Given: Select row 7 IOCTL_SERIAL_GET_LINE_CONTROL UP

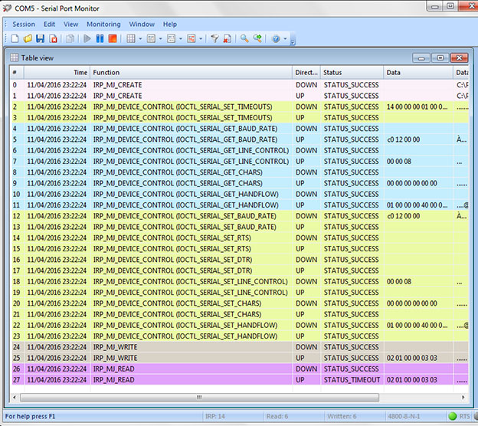Looking at the screenshot, I should pyautogui.click(x=239, y=162).
